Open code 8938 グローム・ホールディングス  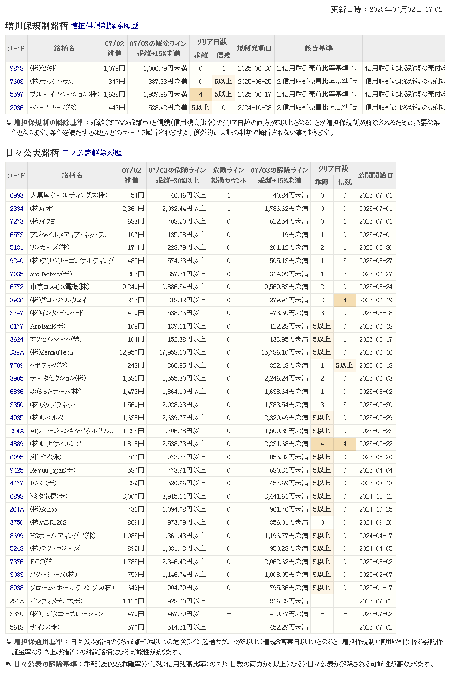tap(17, 588)
